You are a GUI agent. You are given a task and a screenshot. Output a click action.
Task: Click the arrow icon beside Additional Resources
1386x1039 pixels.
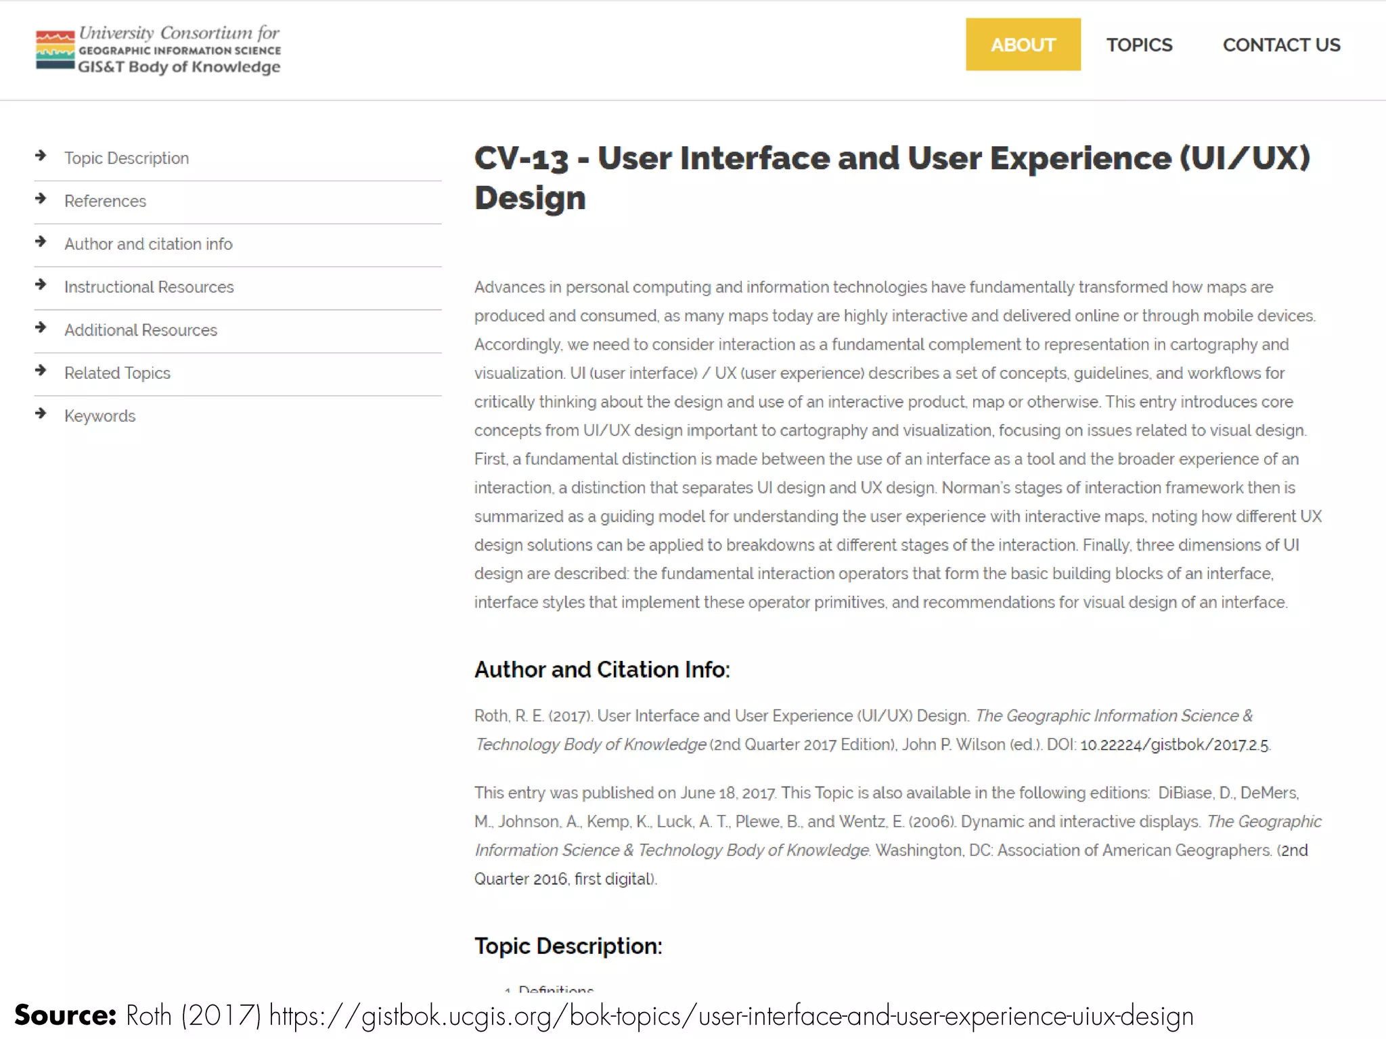[x=41, y=327]
